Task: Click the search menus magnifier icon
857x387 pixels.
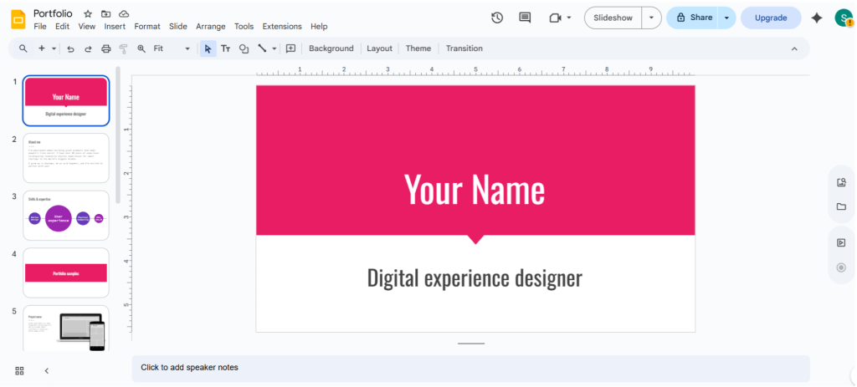Action: [23, 48]
